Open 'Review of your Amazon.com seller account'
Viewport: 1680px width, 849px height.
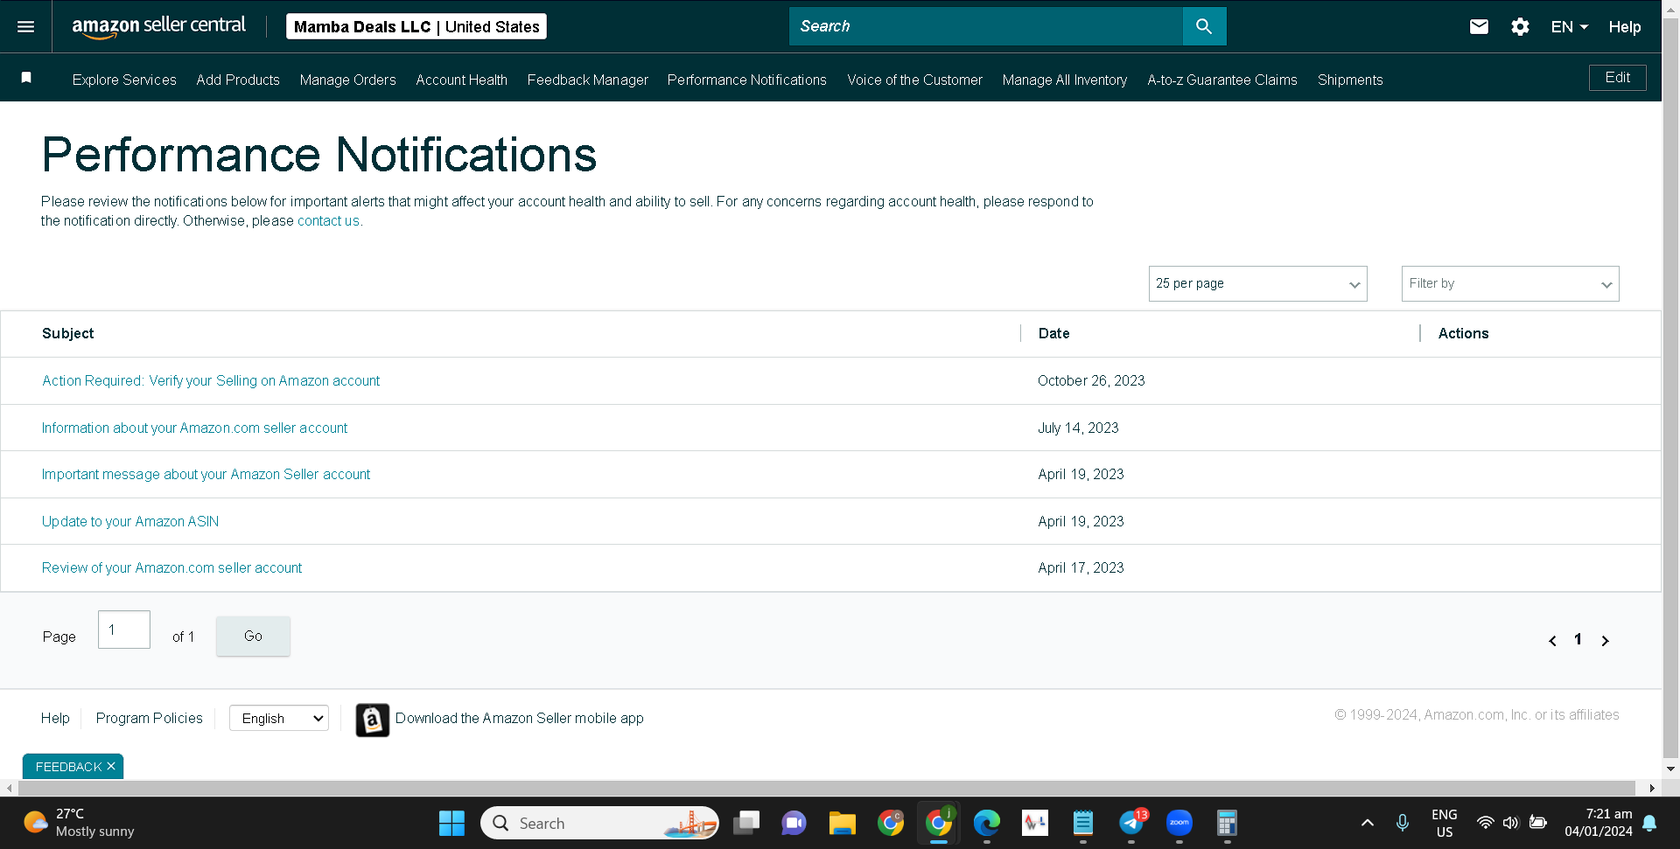[x=171, y=567]
